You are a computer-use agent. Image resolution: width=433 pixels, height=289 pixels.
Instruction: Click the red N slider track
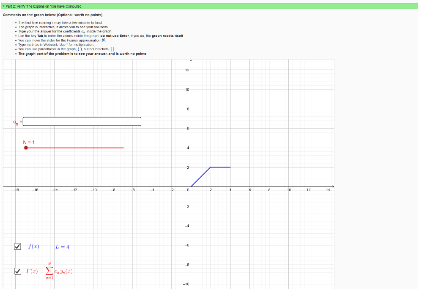(x=75, y=148)
